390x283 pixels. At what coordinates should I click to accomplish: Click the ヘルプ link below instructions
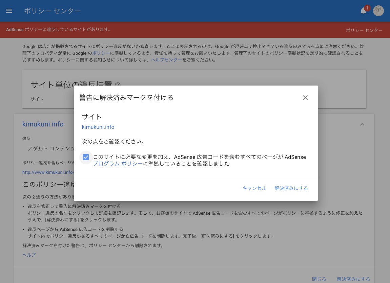pos(29,255)
